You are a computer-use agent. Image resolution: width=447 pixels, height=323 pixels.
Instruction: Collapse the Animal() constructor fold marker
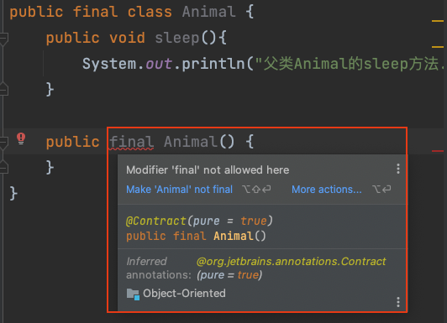coord(3,143)
